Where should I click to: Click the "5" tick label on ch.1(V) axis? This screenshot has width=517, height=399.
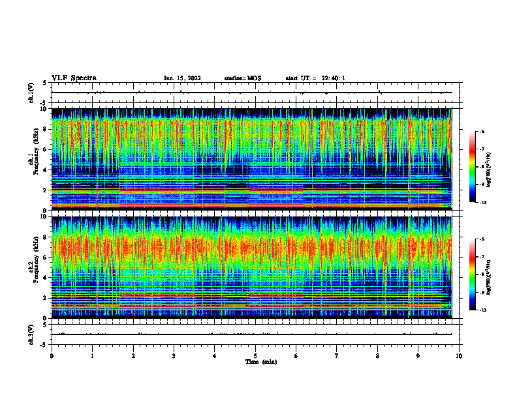tap(45, 83)
